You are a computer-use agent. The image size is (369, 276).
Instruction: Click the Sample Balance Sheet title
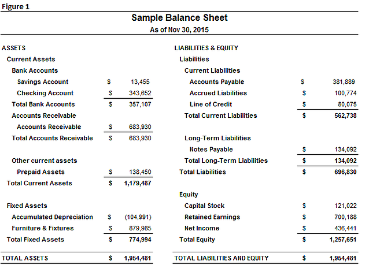click(x=179, y=18)
